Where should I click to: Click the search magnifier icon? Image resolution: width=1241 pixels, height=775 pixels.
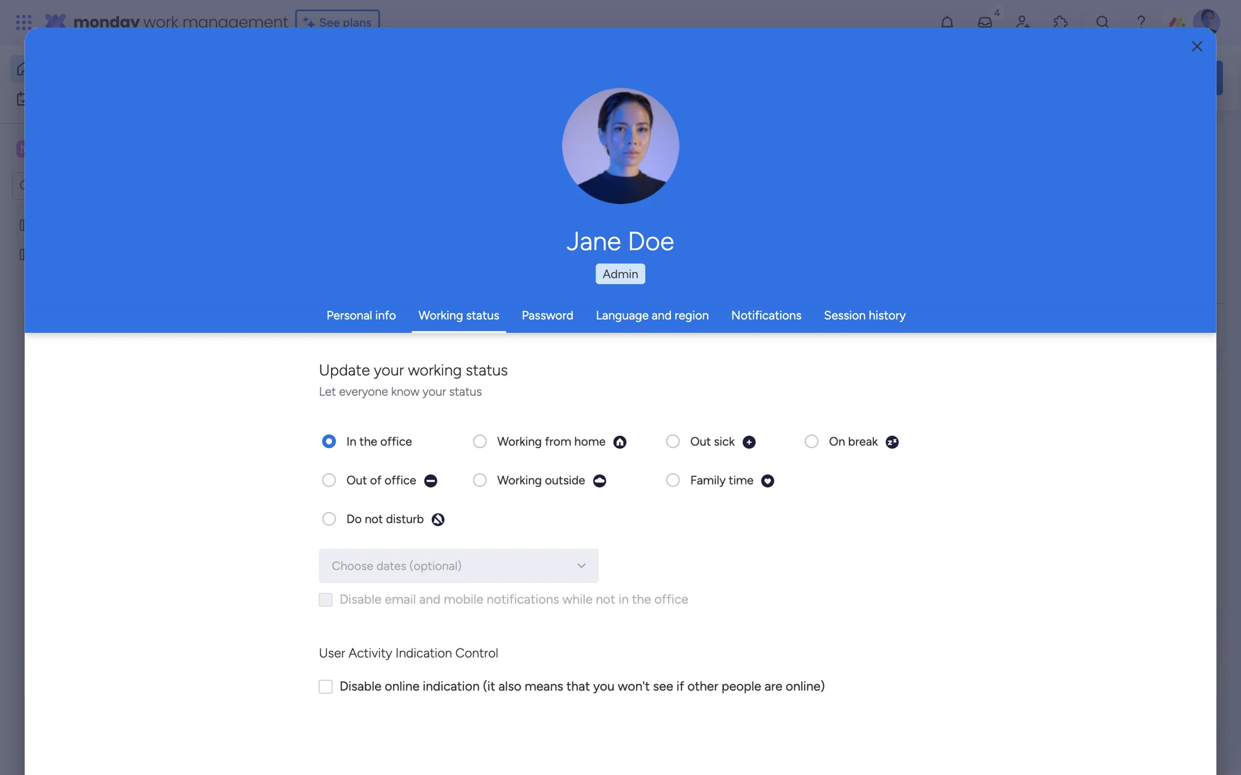click(x=1103, y=22)
